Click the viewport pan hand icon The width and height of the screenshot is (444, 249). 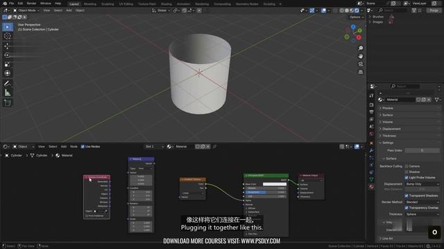361,56
